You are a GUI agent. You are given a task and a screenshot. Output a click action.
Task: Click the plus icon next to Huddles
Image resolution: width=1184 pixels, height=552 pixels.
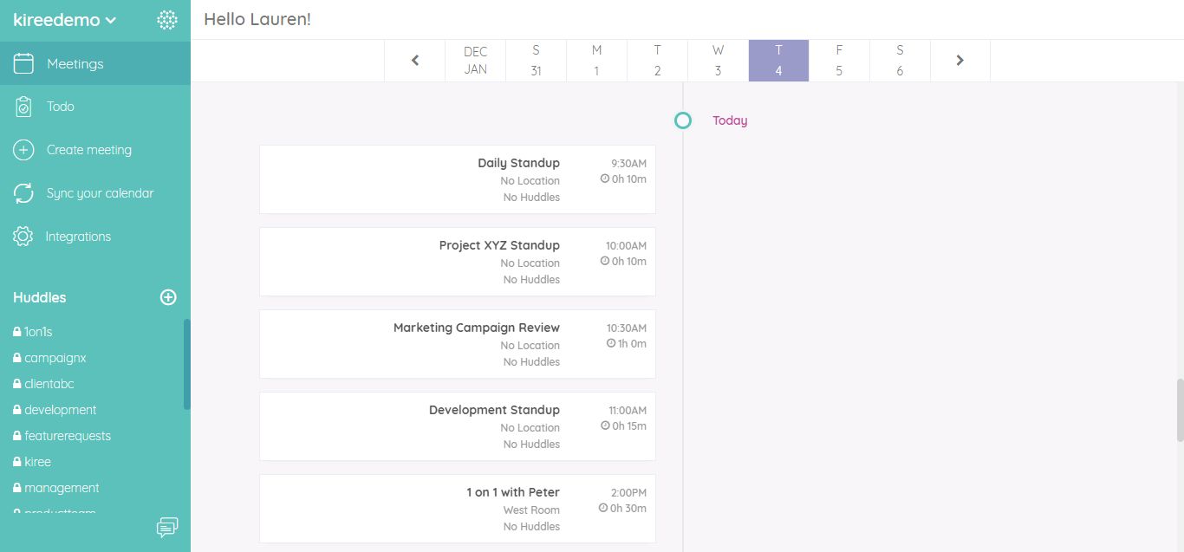(x=167, y=296)
